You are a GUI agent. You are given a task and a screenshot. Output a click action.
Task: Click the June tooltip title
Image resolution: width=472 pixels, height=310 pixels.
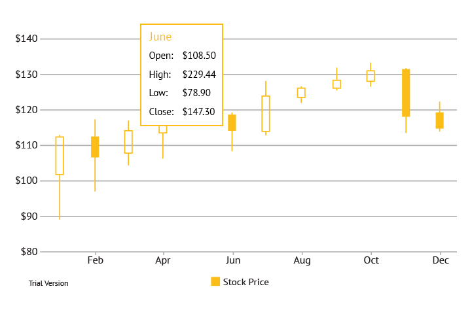point(160,37)
